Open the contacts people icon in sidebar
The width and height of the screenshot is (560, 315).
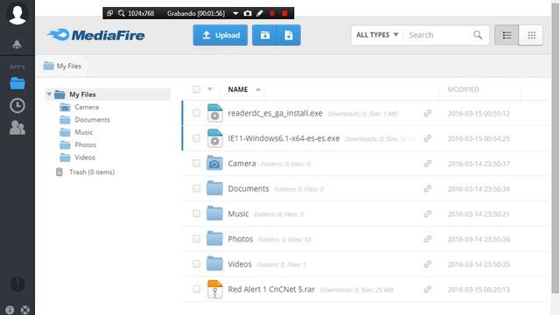[17, 128]
